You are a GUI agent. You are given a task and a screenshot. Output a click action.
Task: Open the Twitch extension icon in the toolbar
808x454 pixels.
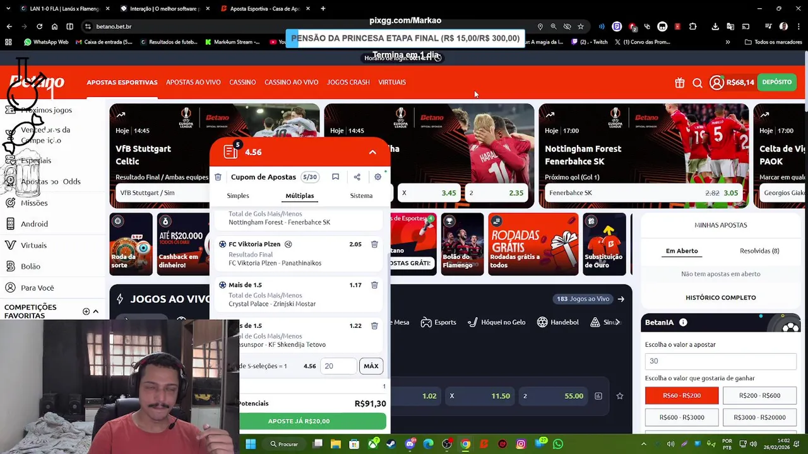617,26
